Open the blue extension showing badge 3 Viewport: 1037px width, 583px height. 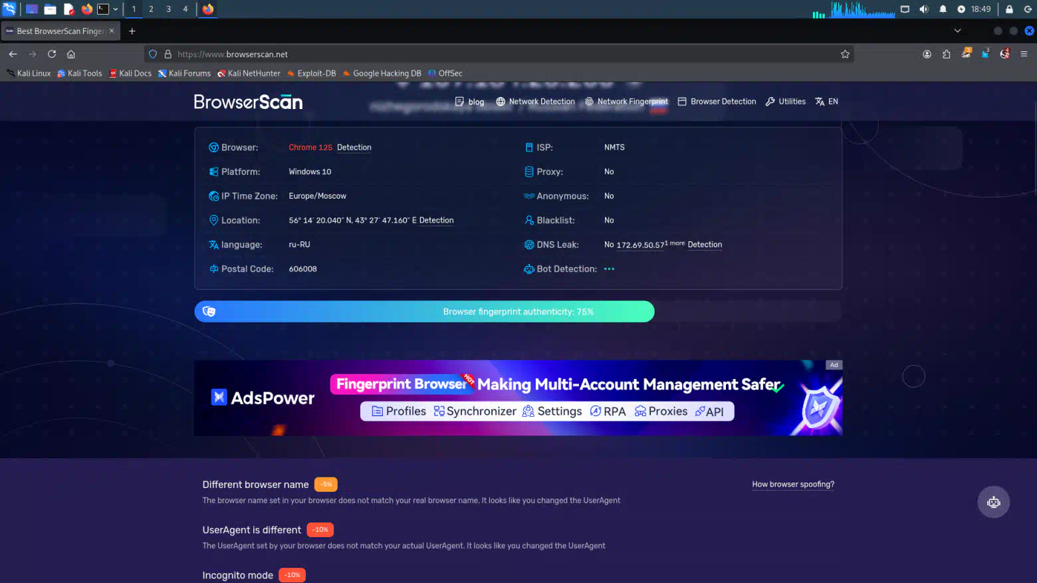tap(985, 53)
